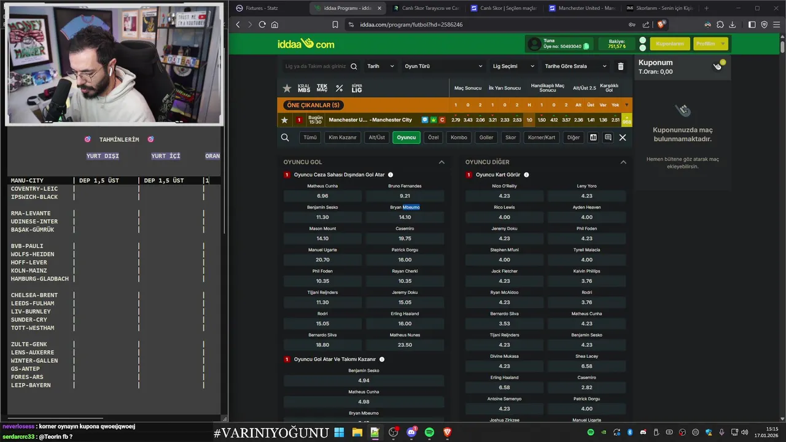
Task: Open the Tarih dropdown
Action: [381, 66]
